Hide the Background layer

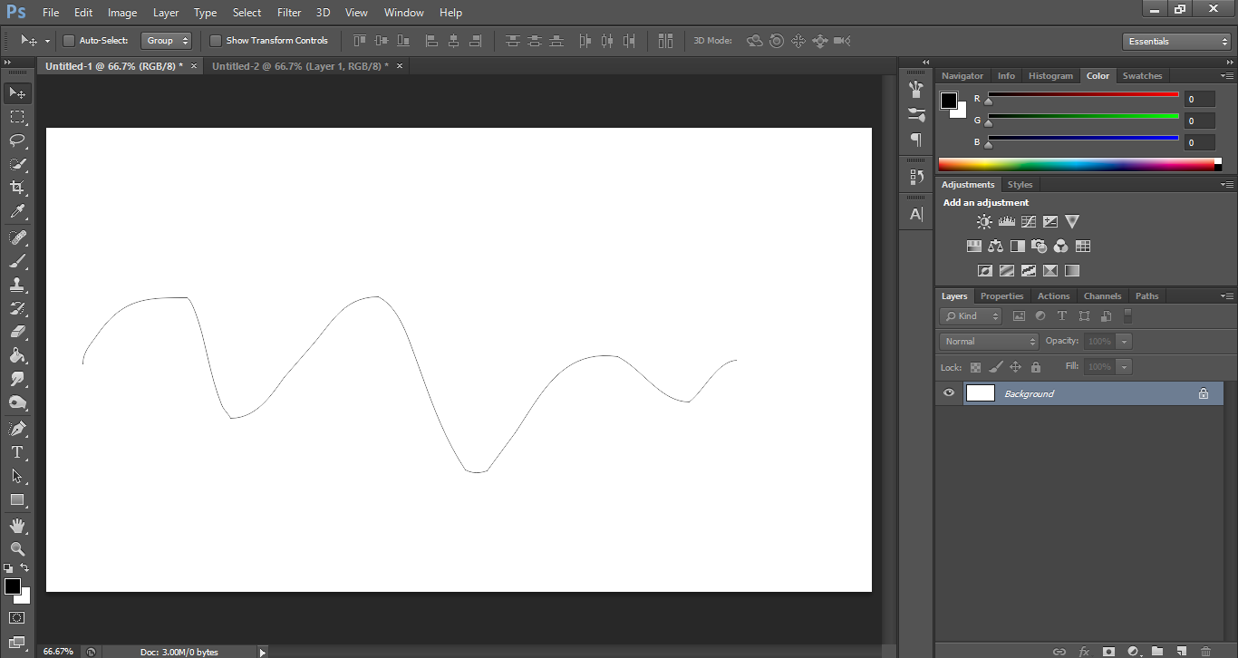tap(948, 392)
